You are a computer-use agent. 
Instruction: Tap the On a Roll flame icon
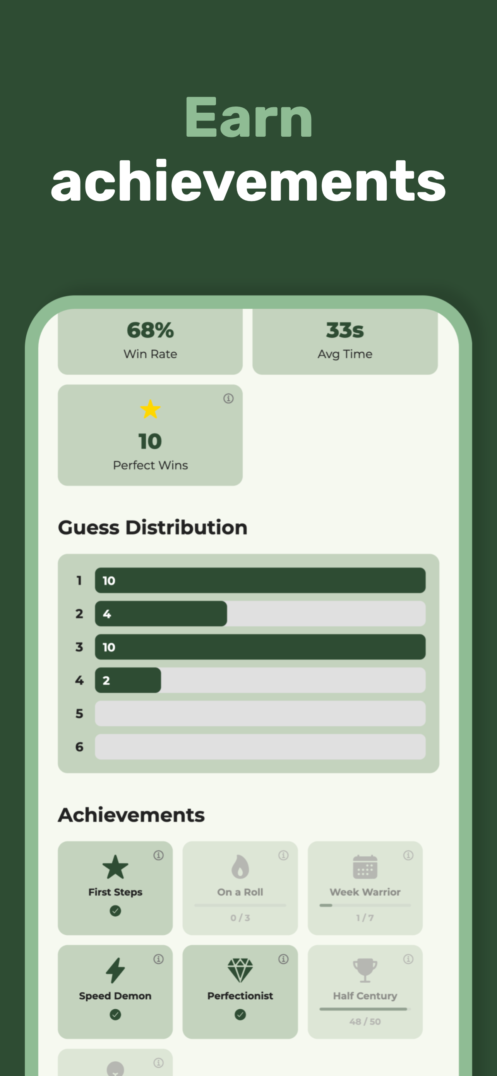click(x=240, y=867)
